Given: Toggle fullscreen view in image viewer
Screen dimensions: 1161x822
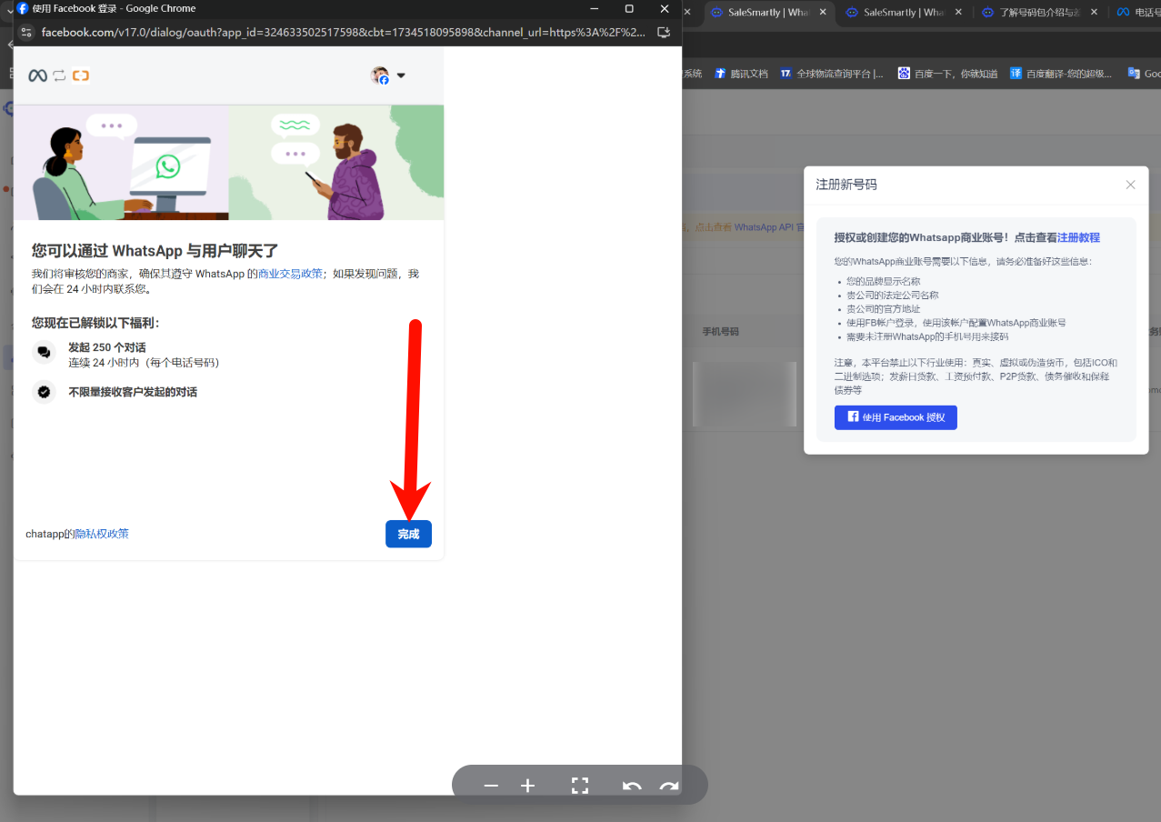Looking at the screenshot, I should 579,786.
